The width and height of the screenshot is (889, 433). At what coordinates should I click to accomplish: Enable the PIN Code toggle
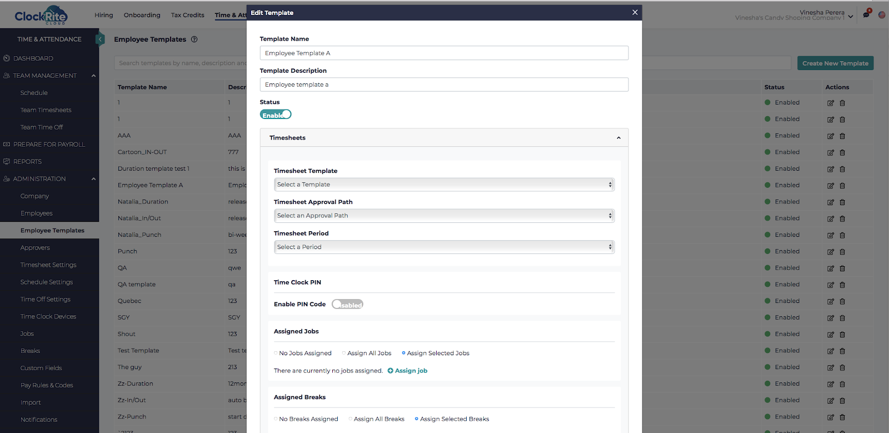[x=347, y=305]
